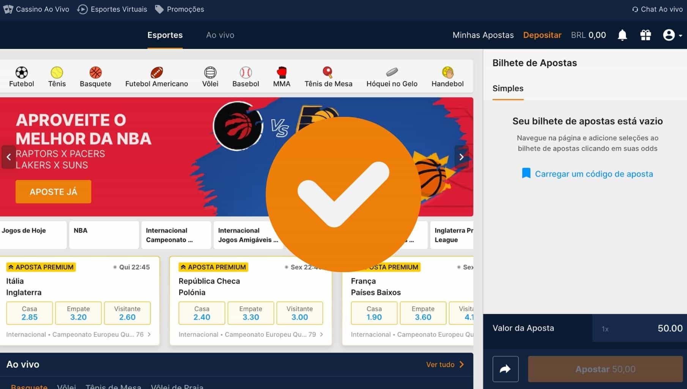Select the NBA league filter
Image resolution: width=687 pixels, height=389 pixels.
[104, 235]
